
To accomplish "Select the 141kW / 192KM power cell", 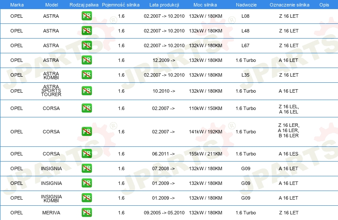I will coord(205,132).
